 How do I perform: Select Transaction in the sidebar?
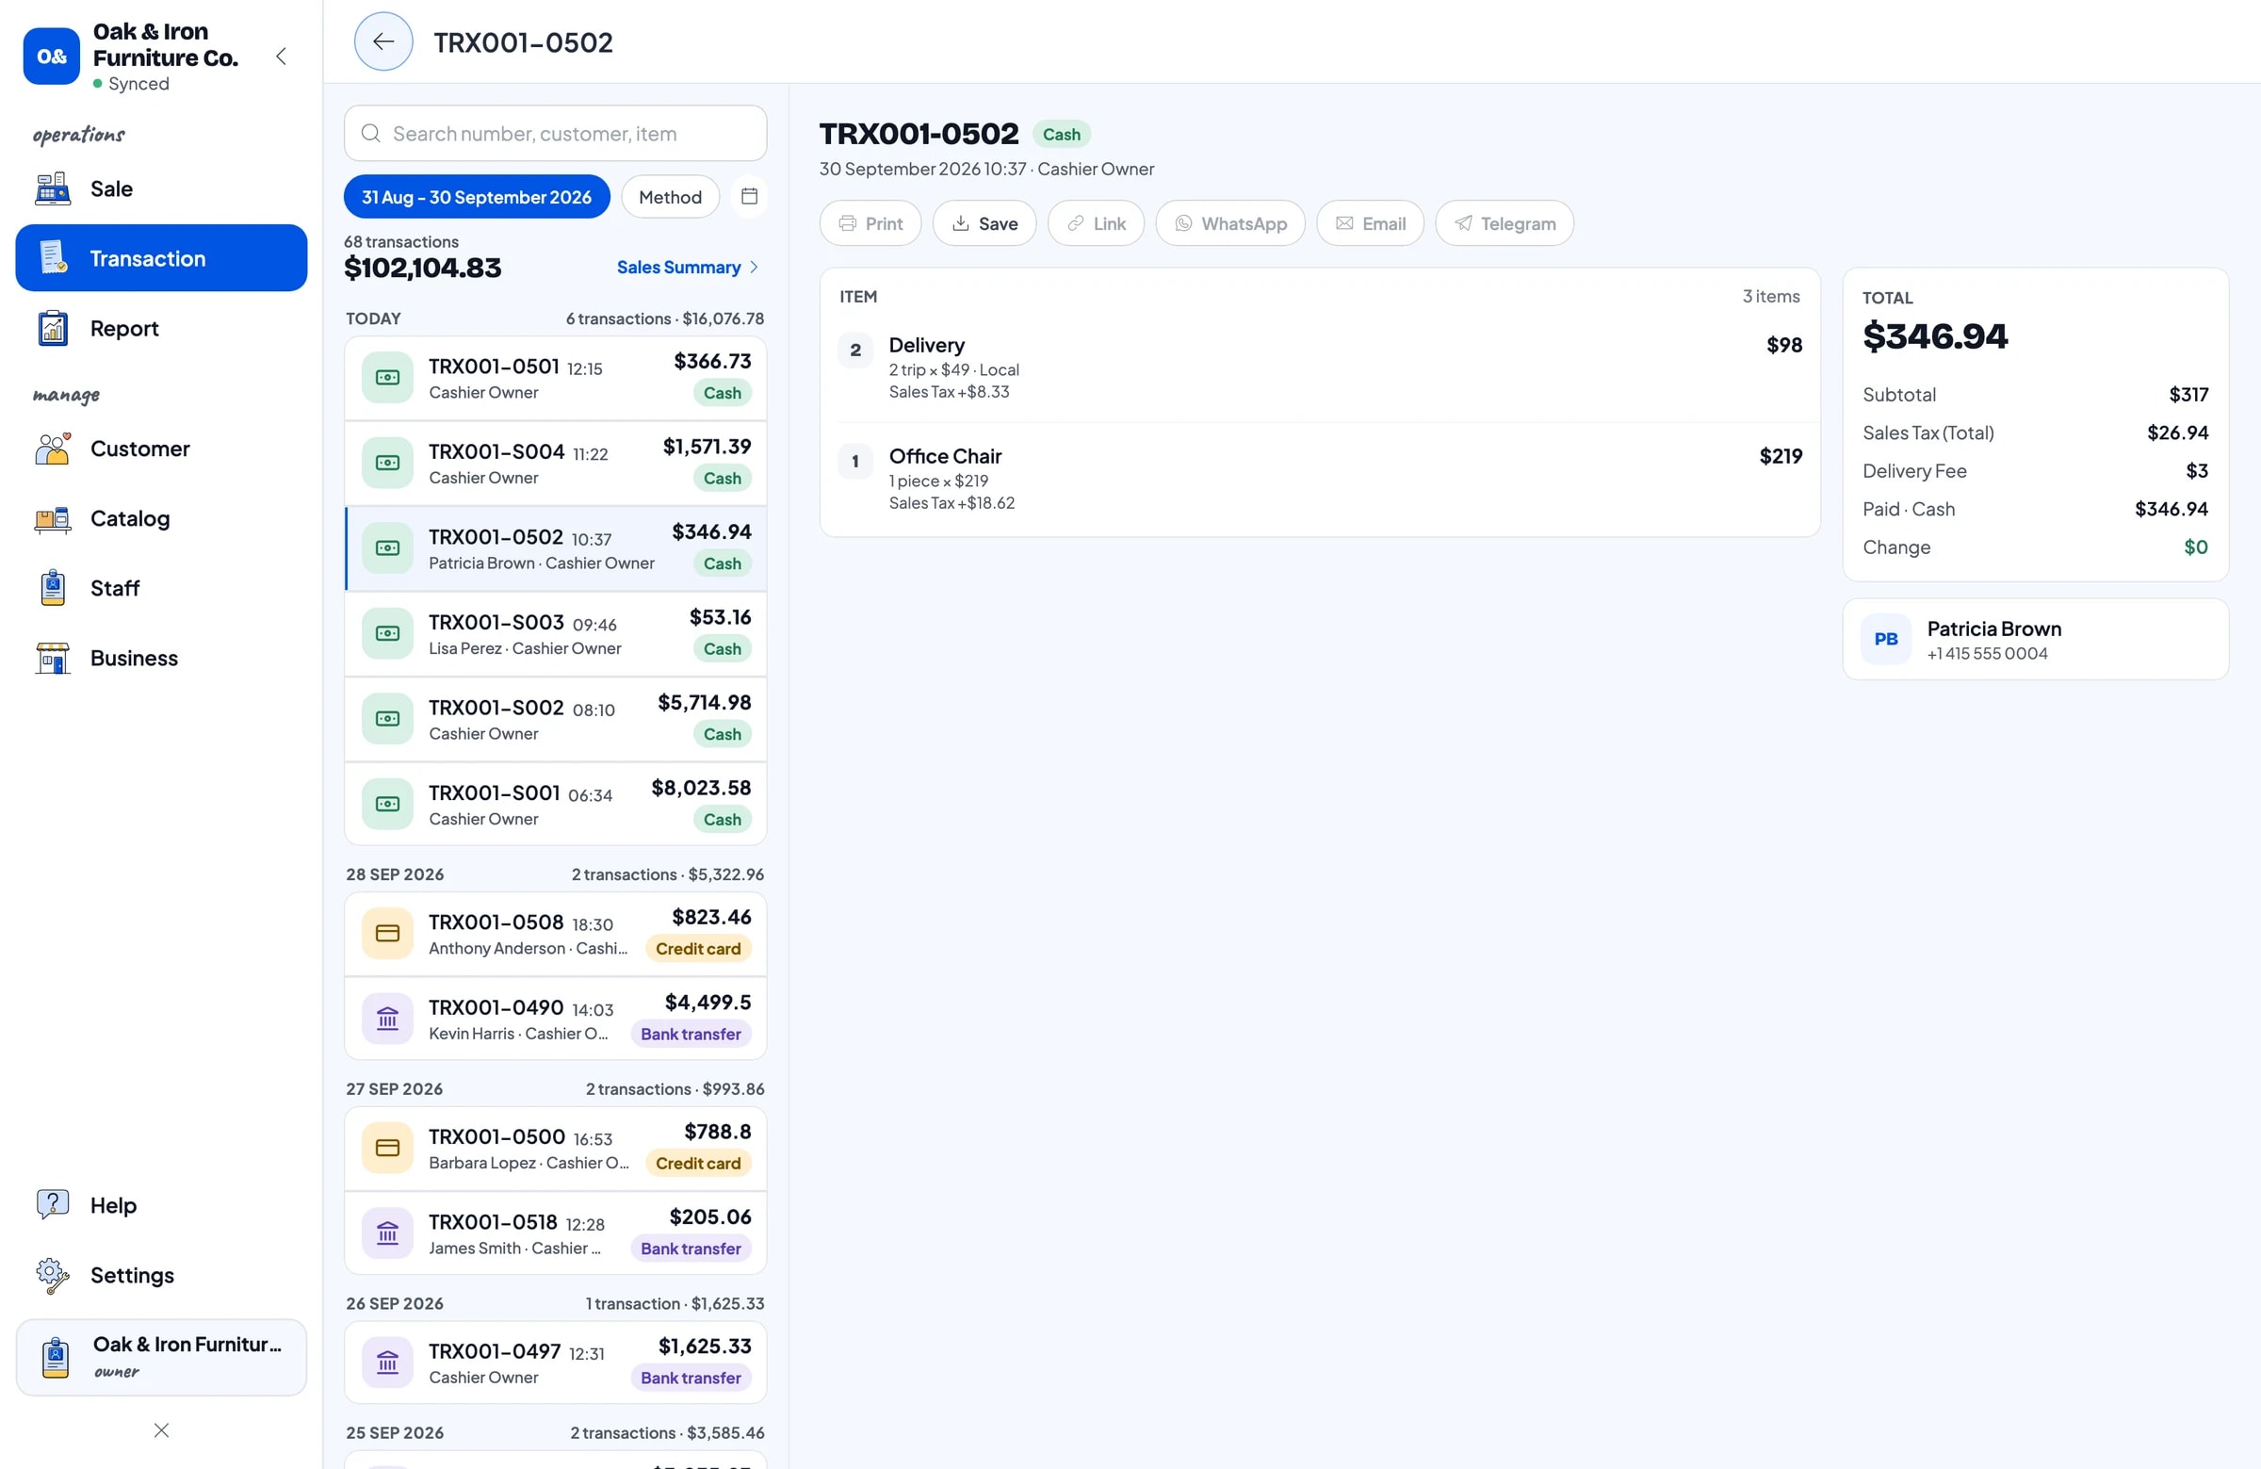pyautogui.click(x=161, y=258)
